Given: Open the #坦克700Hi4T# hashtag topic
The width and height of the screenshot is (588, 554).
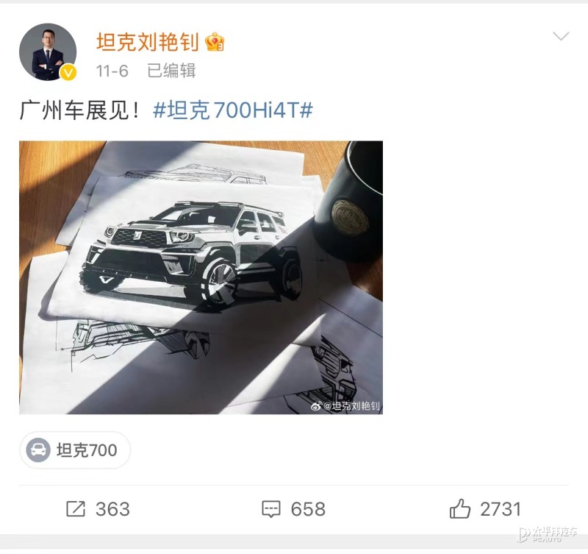Looking at the screenshot, I should [x=232, y=110].
